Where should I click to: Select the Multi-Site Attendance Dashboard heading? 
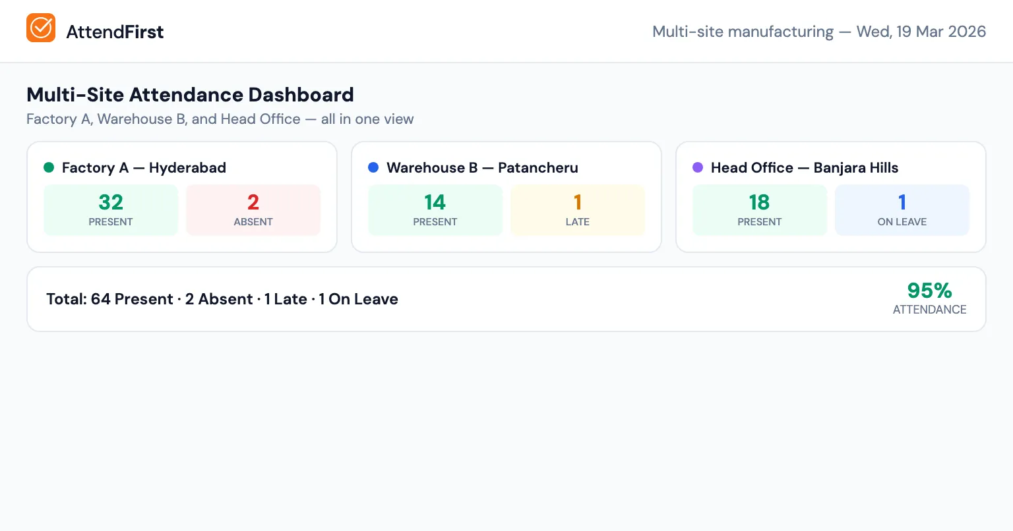[x=190, y=95]
